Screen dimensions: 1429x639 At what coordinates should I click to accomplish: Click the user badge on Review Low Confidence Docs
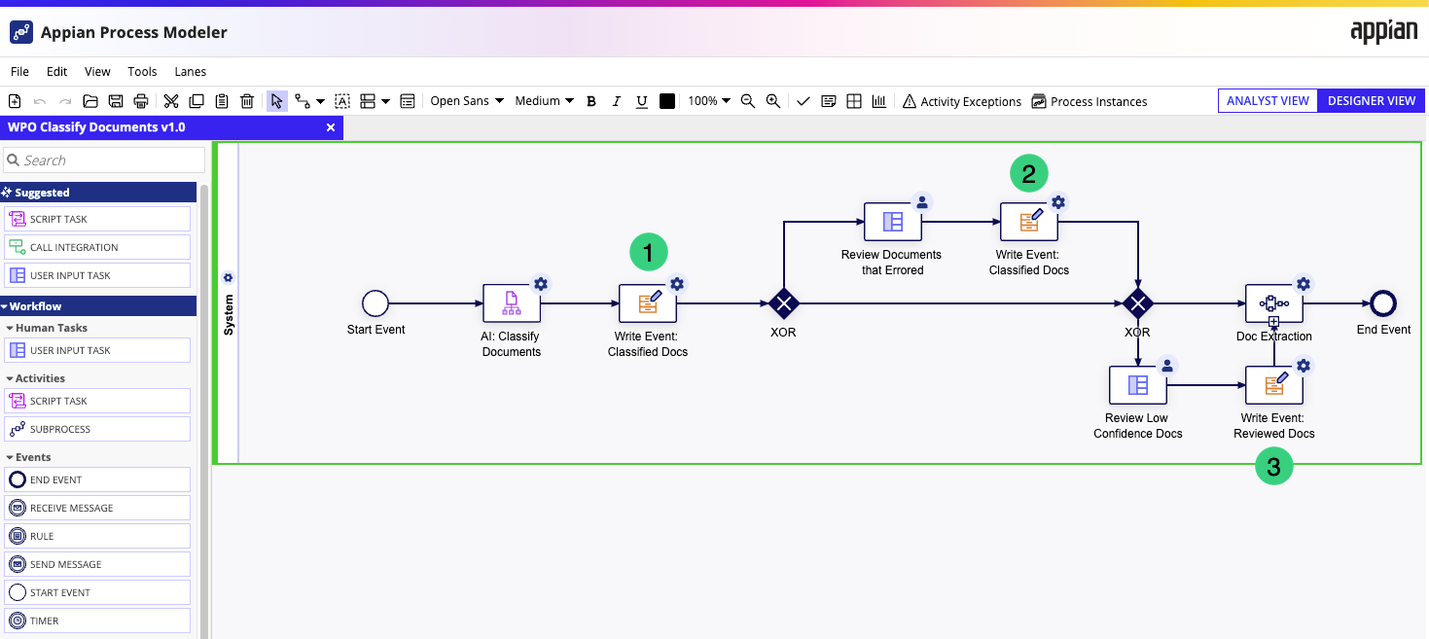1167,366
